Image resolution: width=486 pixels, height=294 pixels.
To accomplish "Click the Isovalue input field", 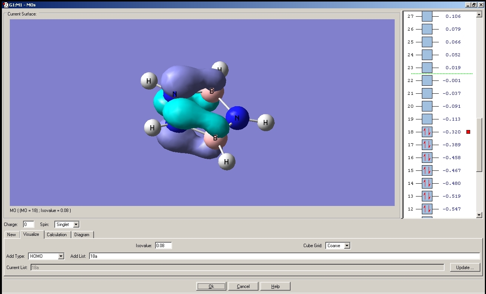I will tap(163, 246).
